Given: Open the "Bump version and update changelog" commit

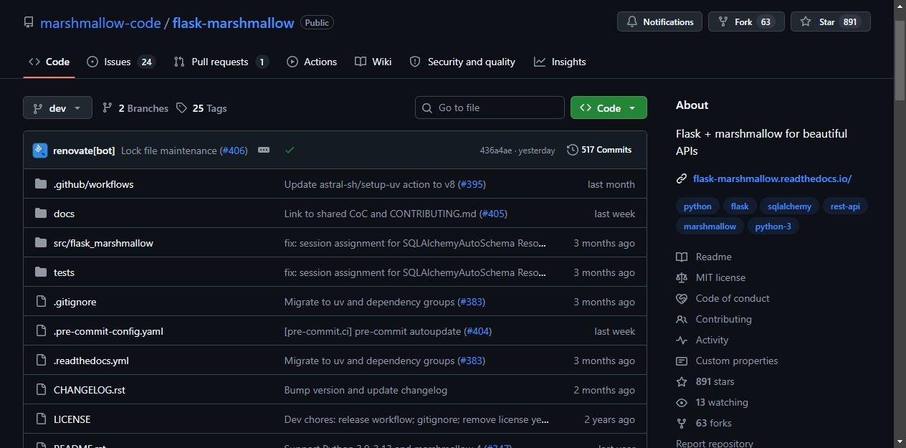Looking at the screenshot, I should tap(366, 390).
